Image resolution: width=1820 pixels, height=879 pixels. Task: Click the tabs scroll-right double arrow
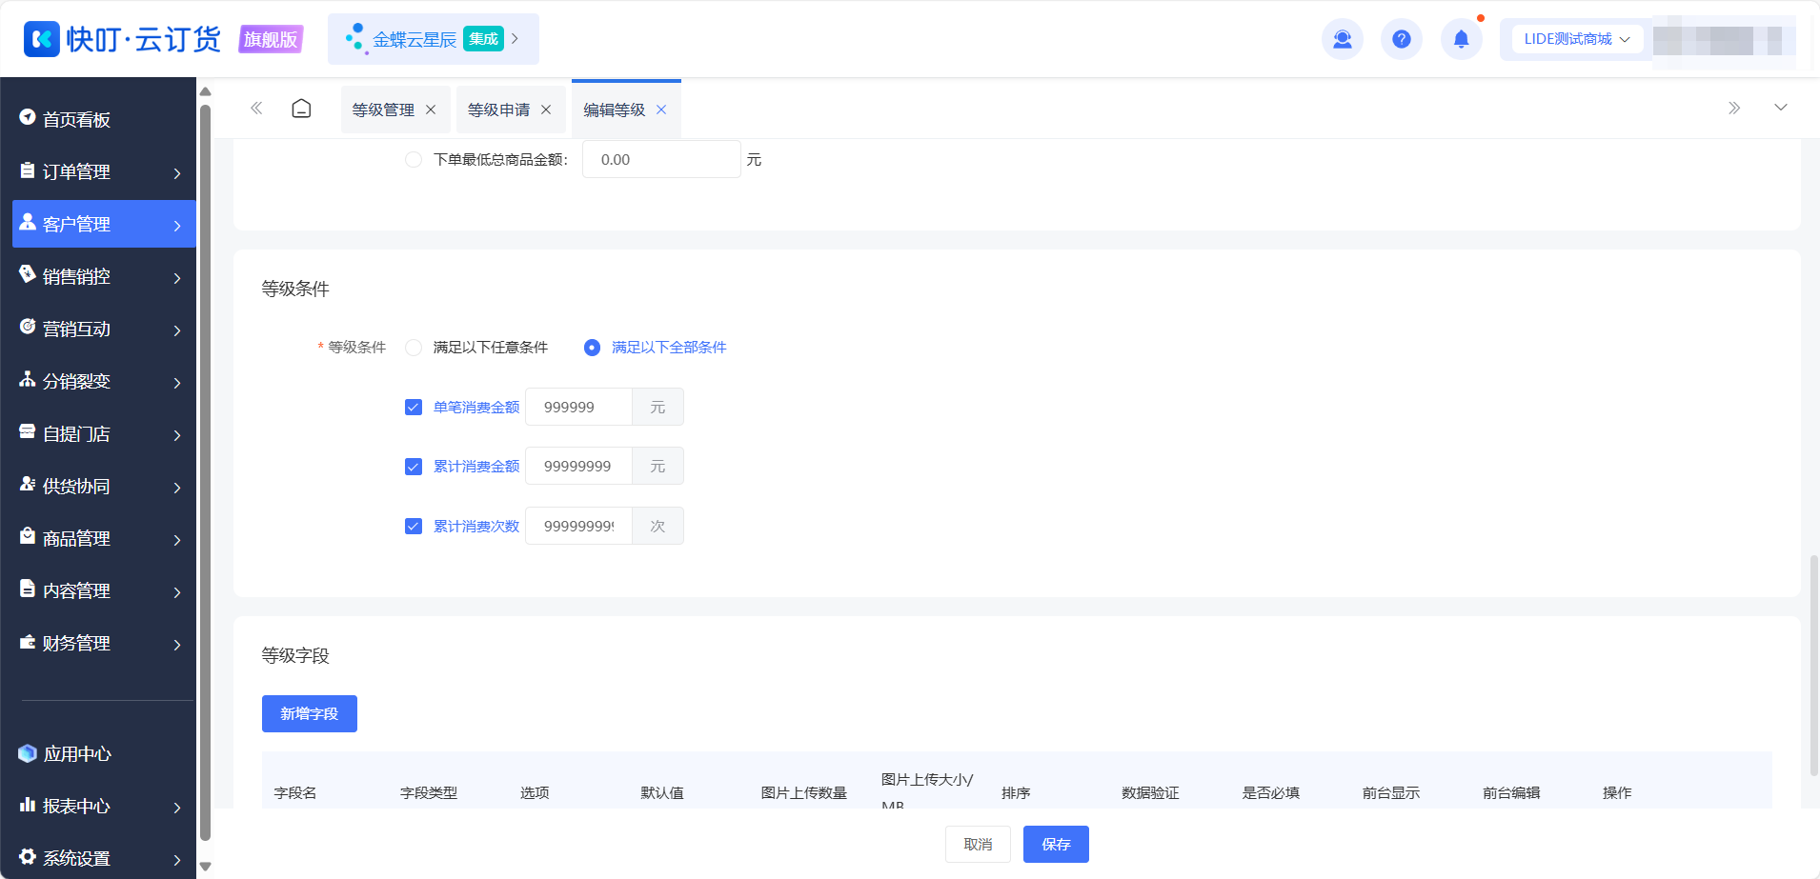[1734, 108]
